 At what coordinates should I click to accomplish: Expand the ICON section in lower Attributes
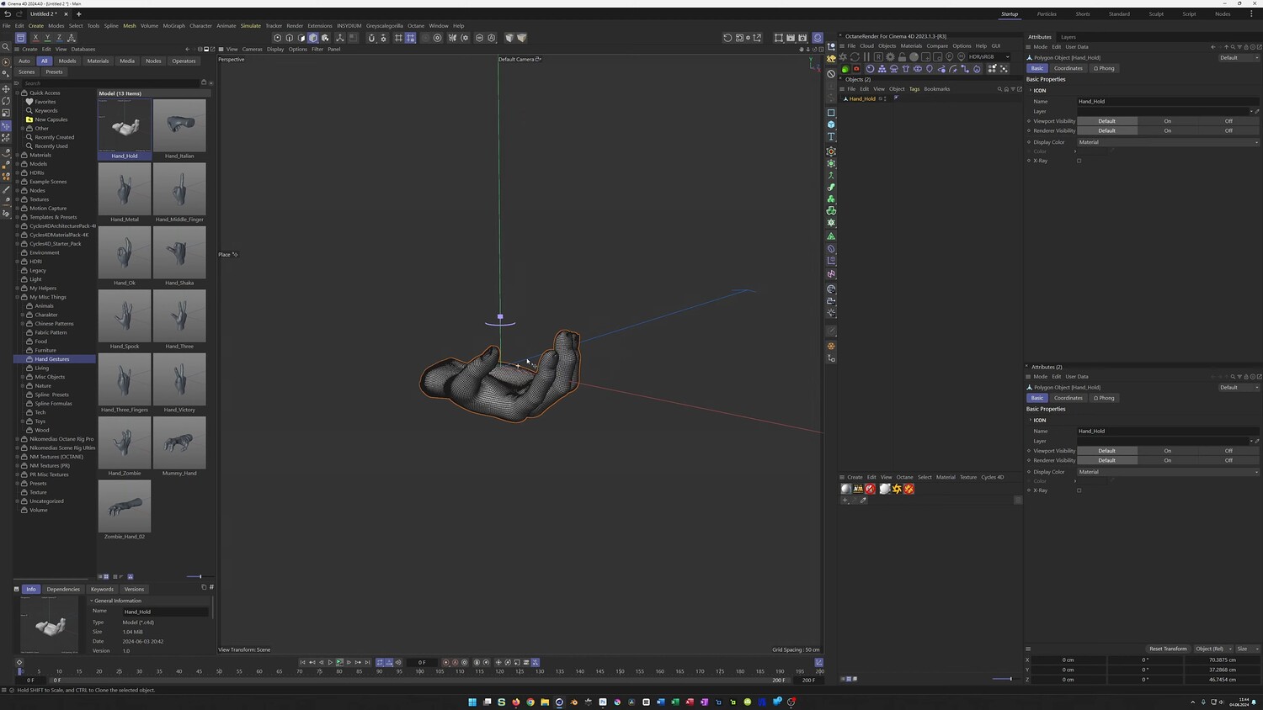(x=1030, y=420)
